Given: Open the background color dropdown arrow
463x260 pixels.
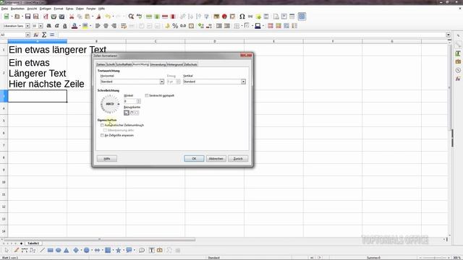Looking at the screenshot, I should click(x=90, y=26).
